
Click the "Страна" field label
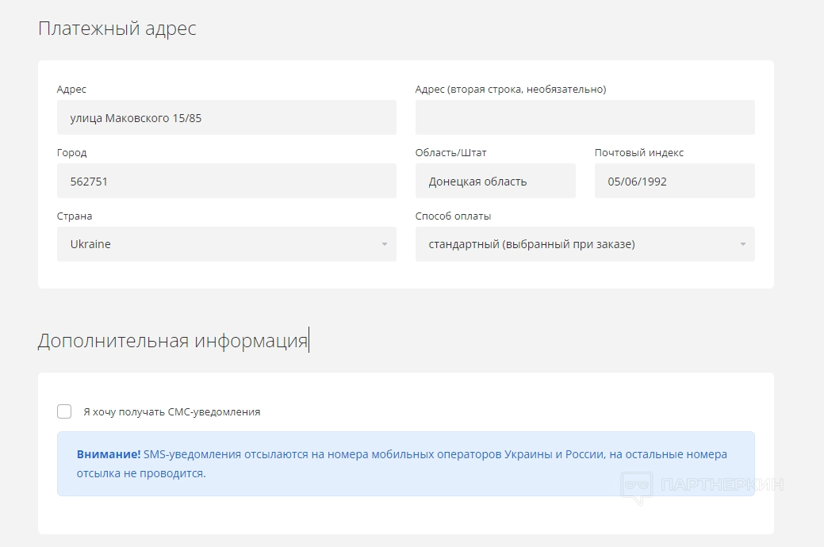tap(75, 216)
